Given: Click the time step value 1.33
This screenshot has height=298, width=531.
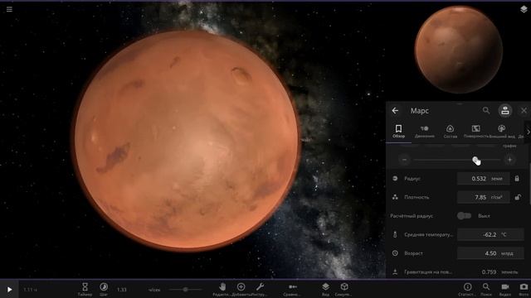Looking at the screenshot, I should [x=122, y=290].
